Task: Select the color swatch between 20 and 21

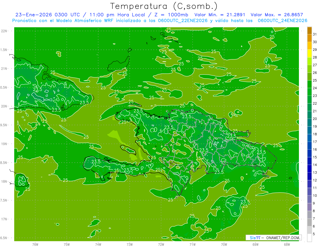Action: tap(309, 115)
